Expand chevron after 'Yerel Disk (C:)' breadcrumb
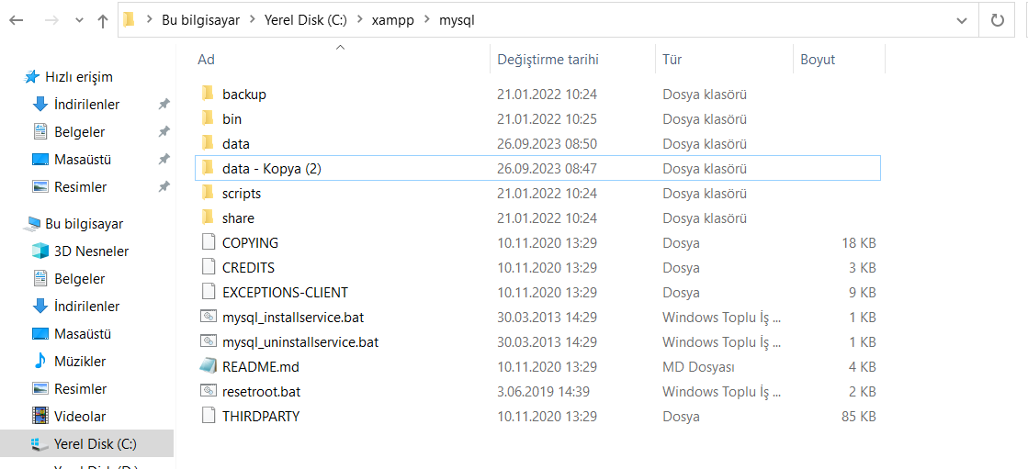 pos(358,20)
